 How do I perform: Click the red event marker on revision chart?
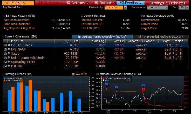click(144, 89)
